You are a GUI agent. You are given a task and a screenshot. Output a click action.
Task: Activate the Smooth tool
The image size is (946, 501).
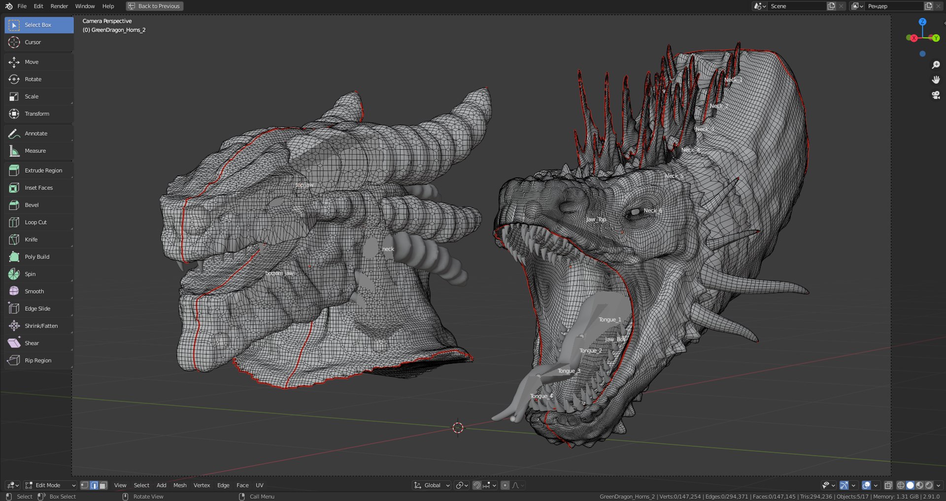click(39, 291)
